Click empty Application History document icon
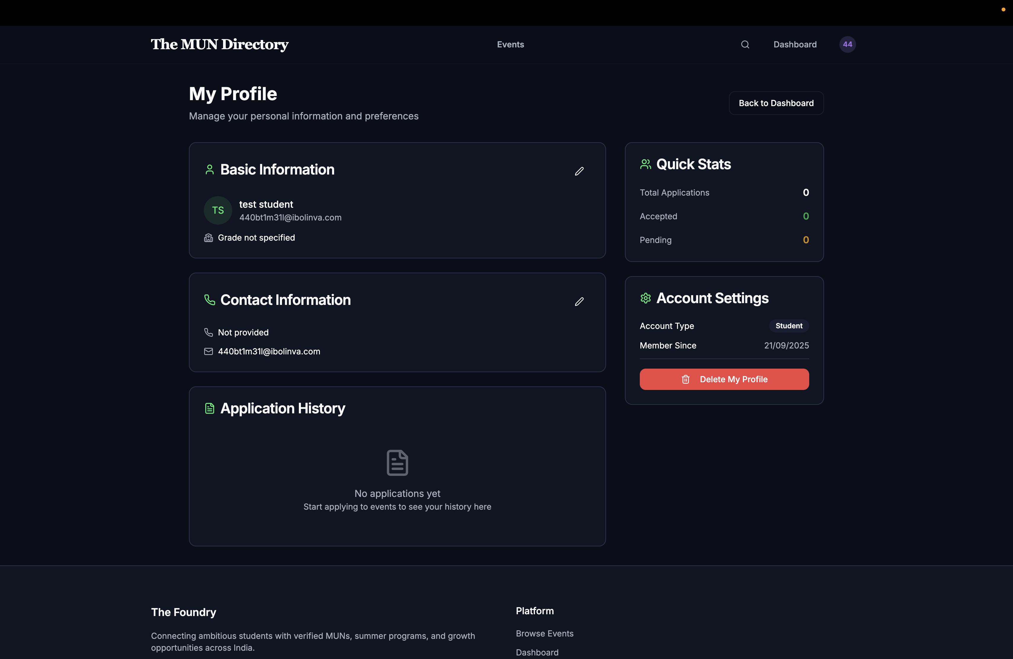 tap(397, 462)
